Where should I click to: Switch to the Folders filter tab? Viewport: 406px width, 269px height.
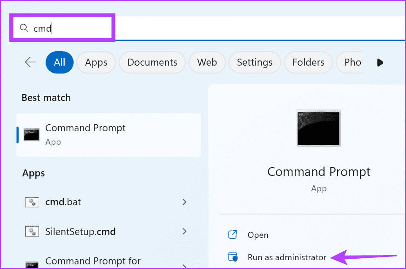pyautogui.click(x=308, y=62)
